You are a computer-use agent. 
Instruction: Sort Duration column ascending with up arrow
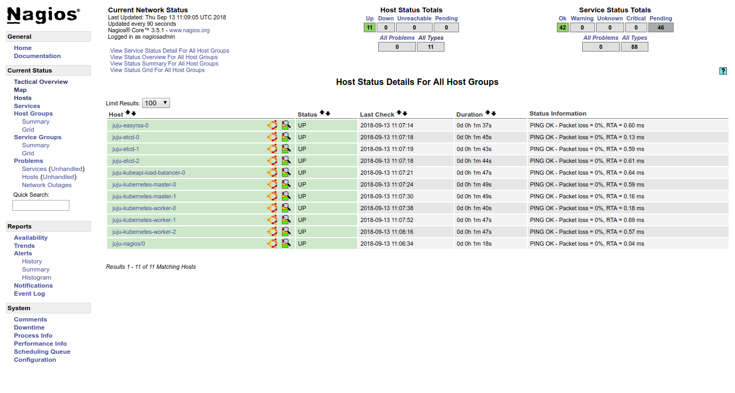point(487,113)
